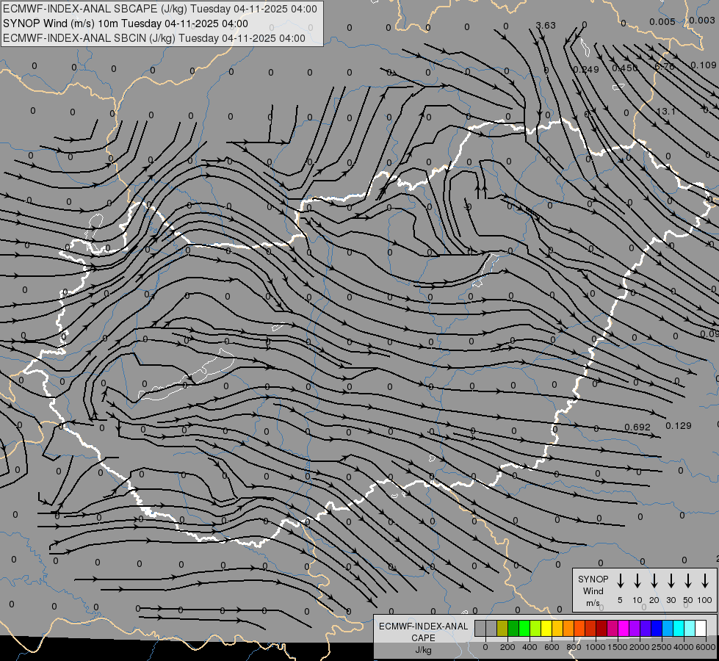This screenshot has width=719, height=661.
Task: Click the 2500 tick label on CAPE scale
Action: [x=662, y=647]
